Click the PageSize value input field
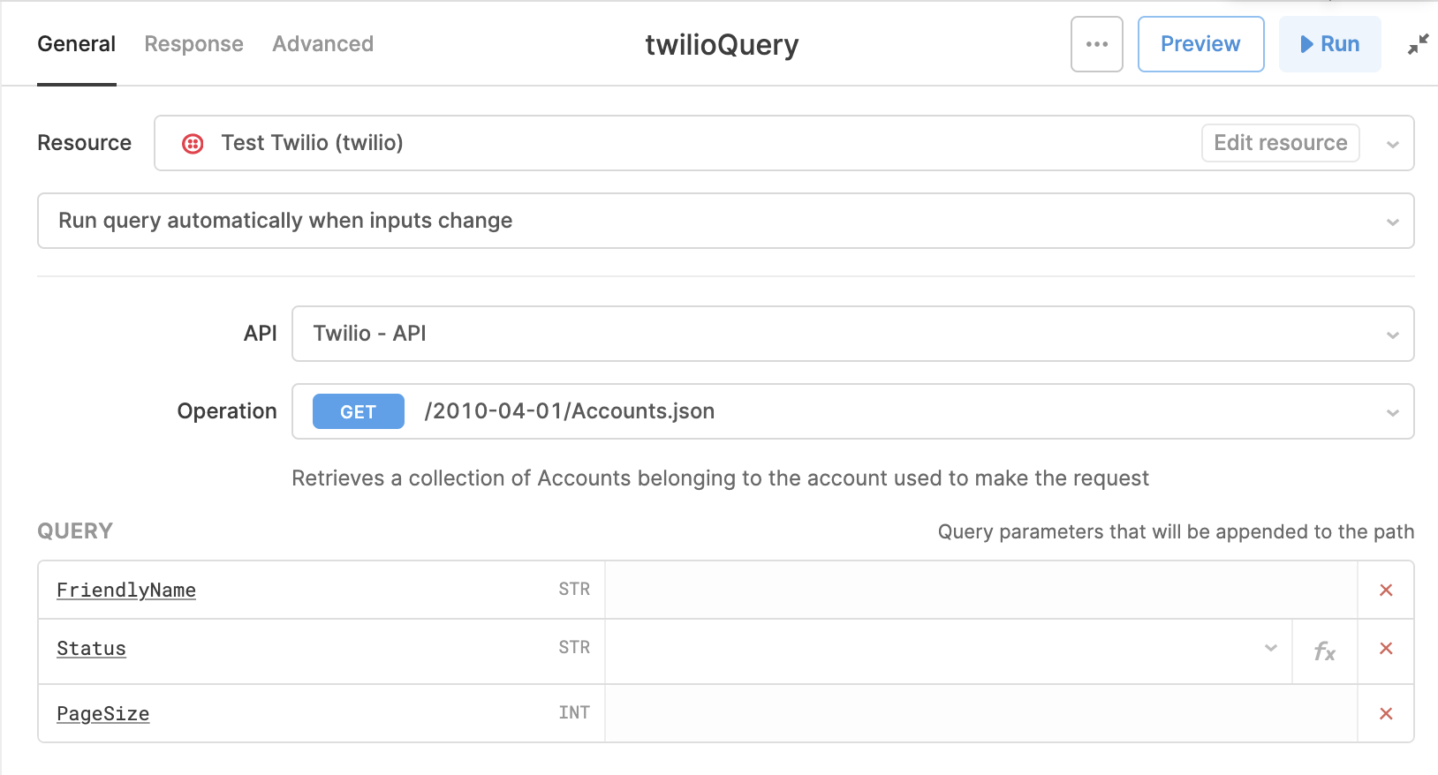Viewport: 1438px width, 775px height. pyautogui.click(x=980, y=713)
